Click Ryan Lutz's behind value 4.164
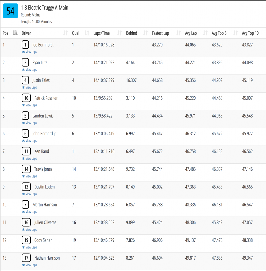 (x=130, y=62)
